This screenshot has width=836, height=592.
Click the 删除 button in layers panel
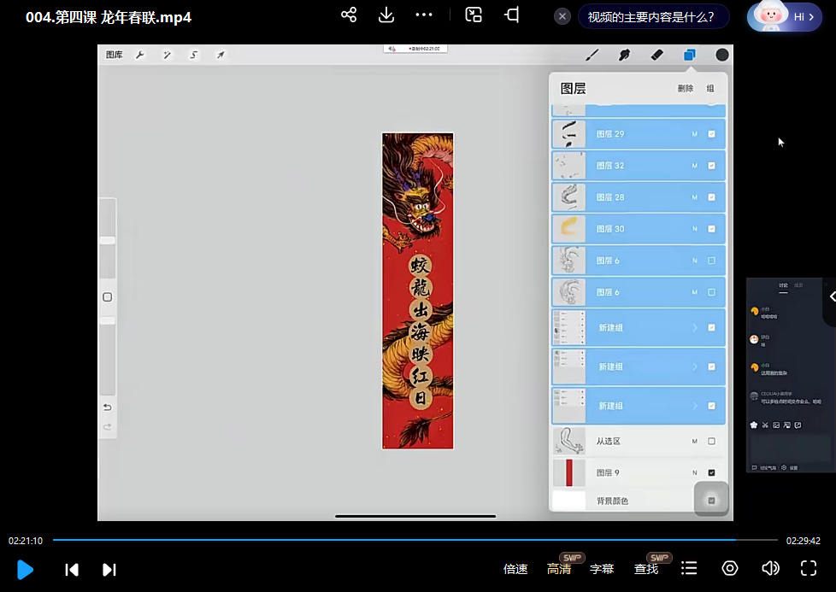pos(686,89)
